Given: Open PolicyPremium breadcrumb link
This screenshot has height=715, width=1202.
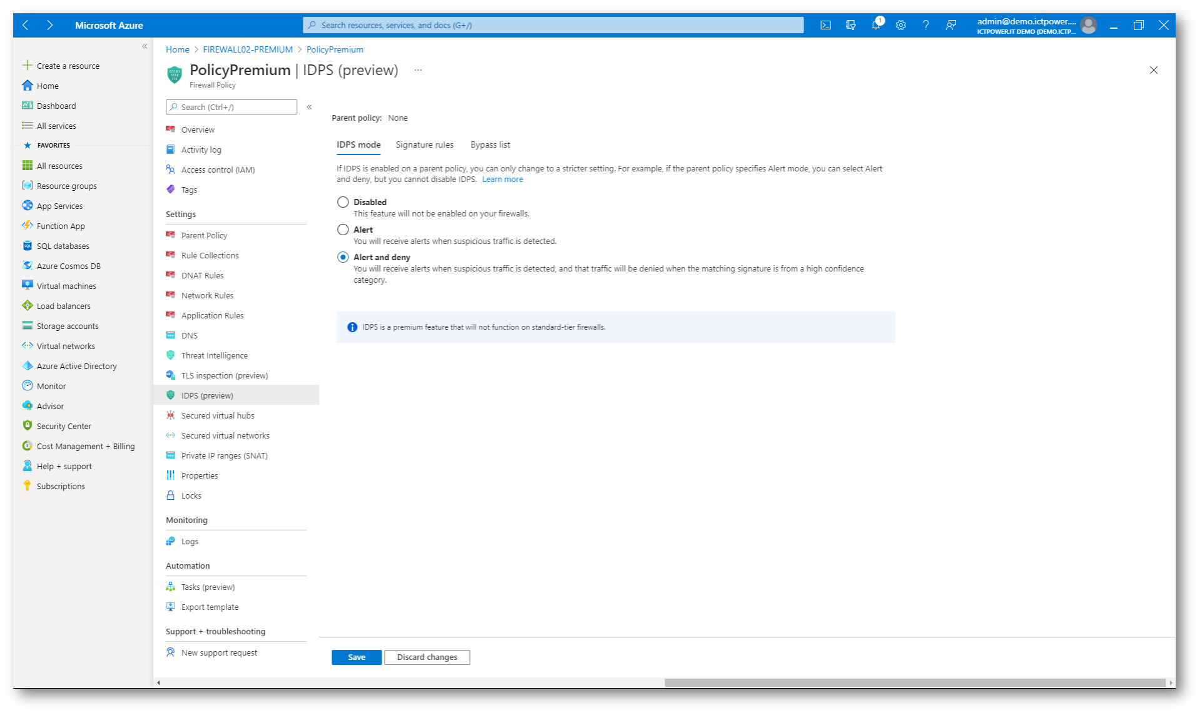Looking at the screenshot, I should [335, 49].
